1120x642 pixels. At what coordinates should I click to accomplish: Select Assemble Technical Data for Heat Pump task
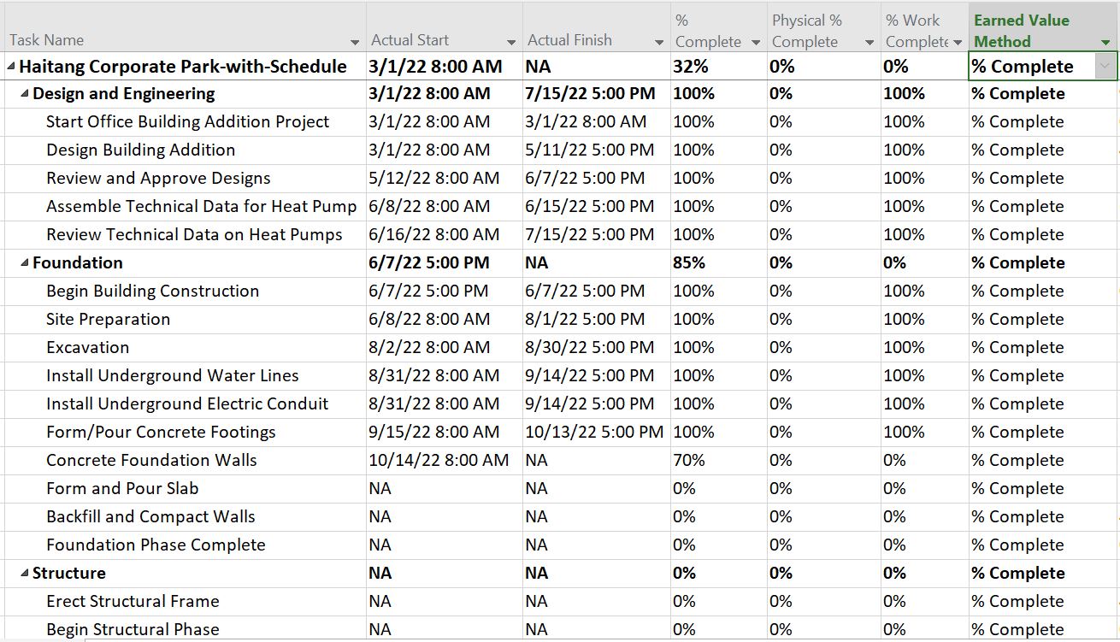(x=202, y=207)
